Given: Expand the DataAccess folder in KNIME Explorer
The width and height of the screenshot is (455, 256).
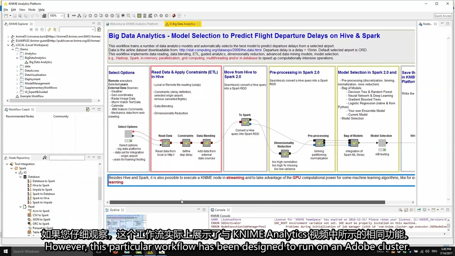Looking at the screenshot, I should pyautogui.click(x=17, y=71).
